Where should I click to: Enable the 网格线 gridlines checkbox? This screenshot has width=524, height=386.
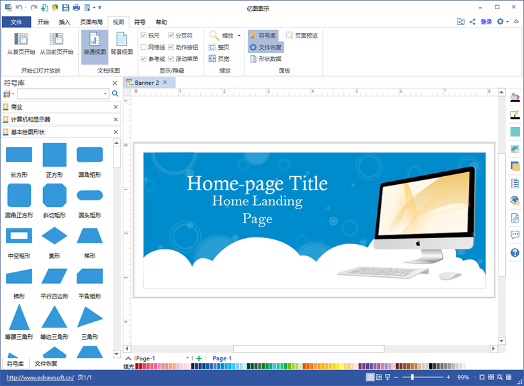click(144, 47)
